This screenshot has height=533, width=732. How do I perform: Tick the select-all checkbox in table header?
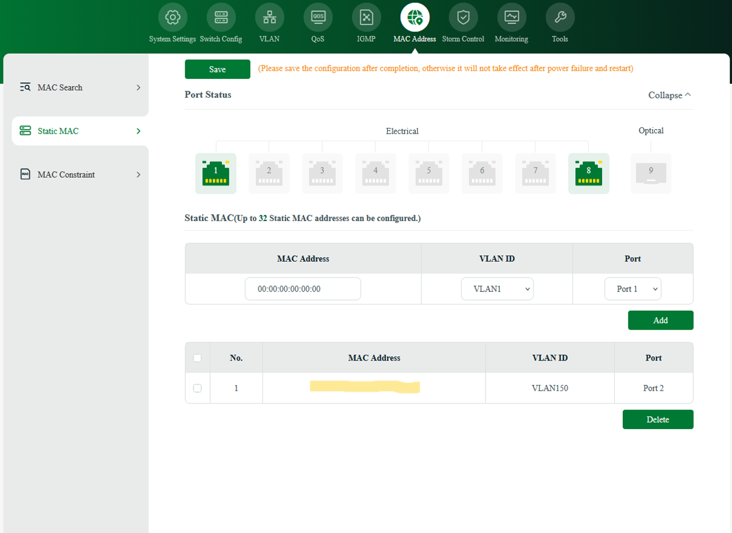pyautogui.click(x=197, y=358)
